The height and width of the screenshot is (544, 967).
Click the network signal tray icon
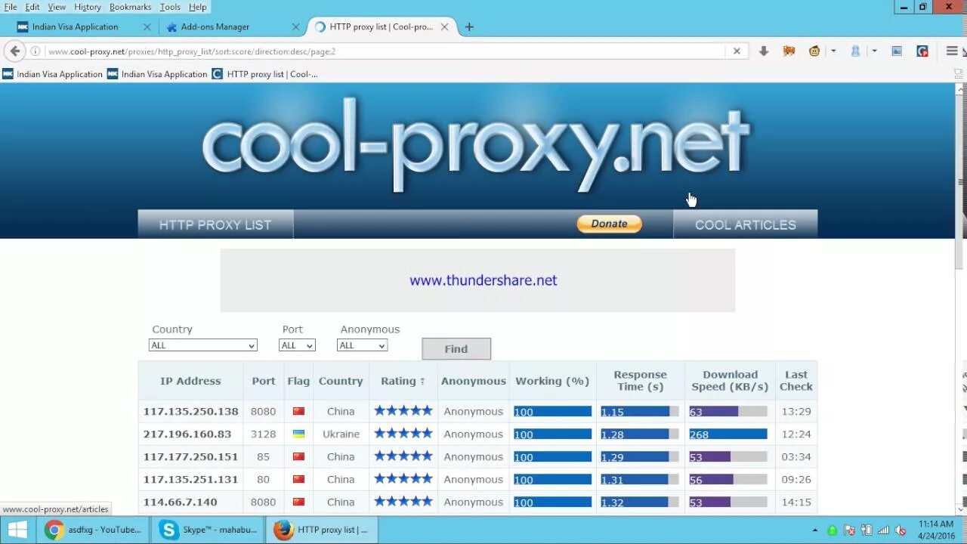point(883,530)
